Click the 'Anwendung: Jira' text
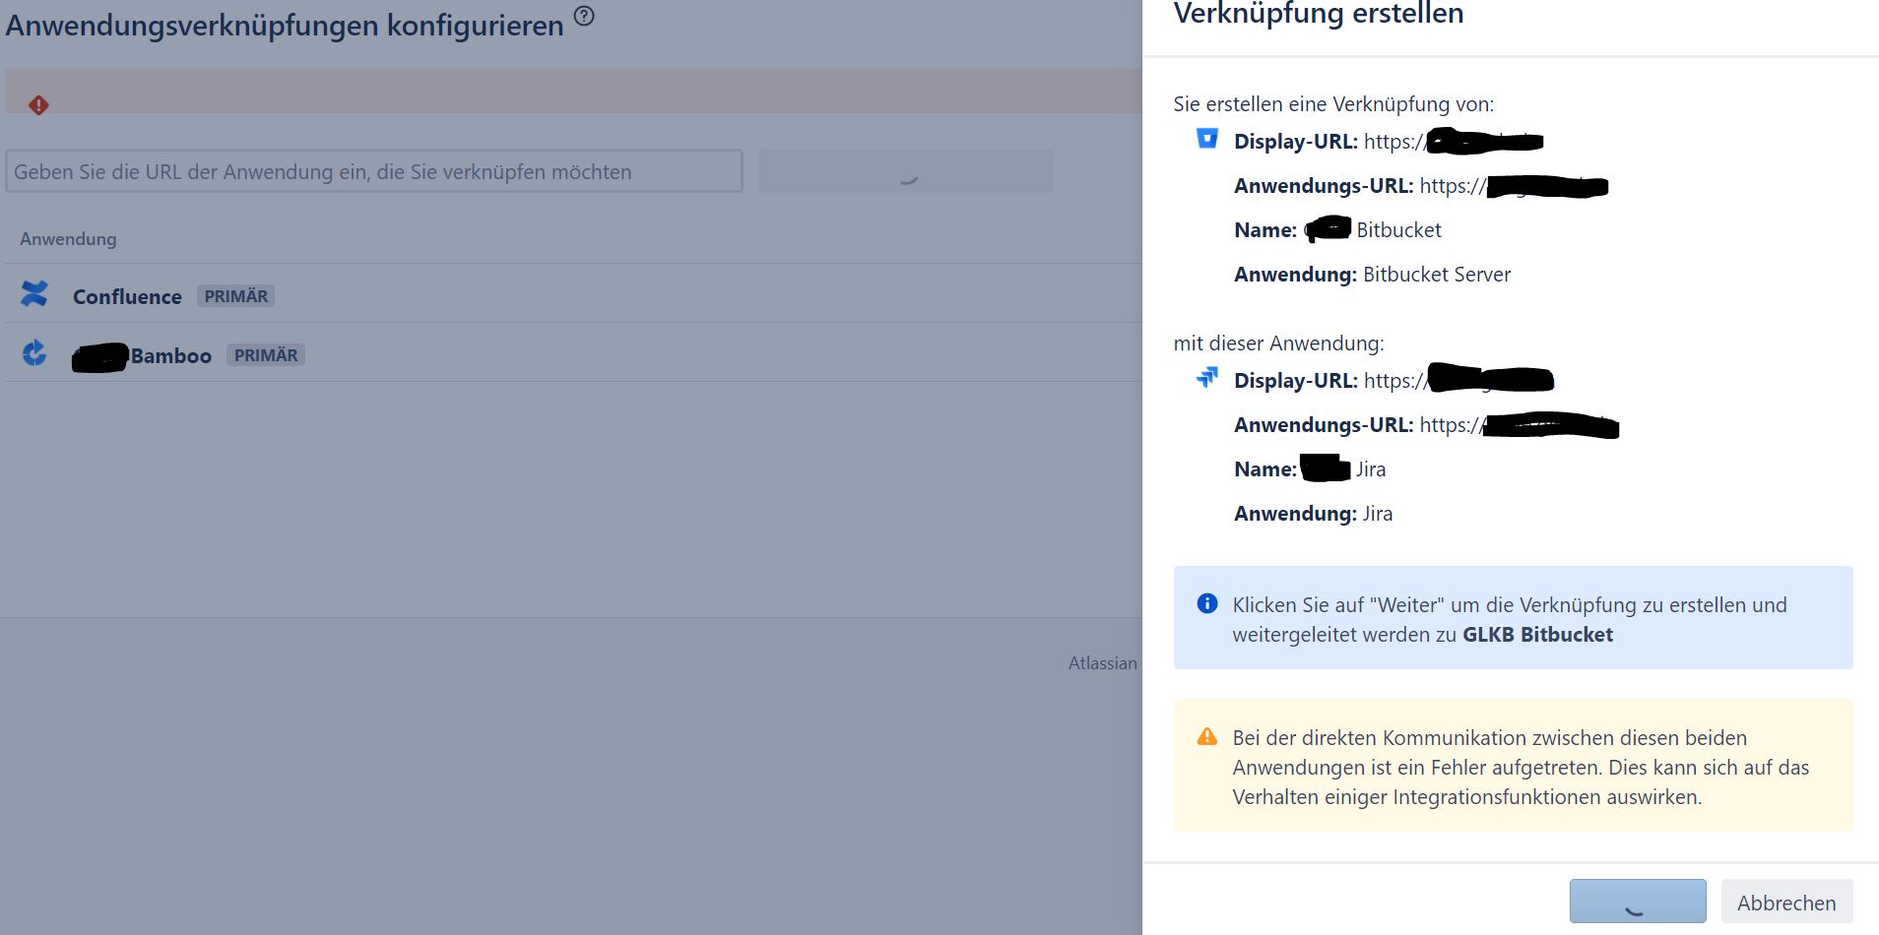The height and width of the screenshot is (935, 1879). click(x=1313, y=514)
